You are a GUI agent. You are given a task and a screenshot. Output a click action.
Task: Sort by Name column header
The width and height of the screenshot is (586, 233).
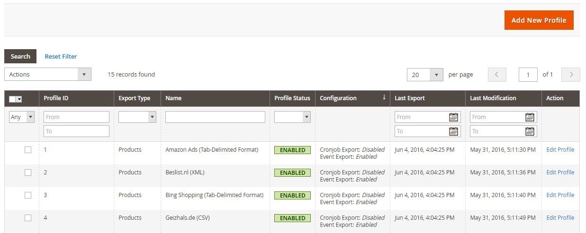tap(173, 98)
